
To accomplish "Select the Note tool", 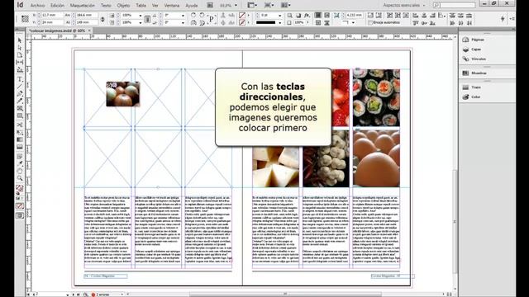I will (x=20, y=157).
